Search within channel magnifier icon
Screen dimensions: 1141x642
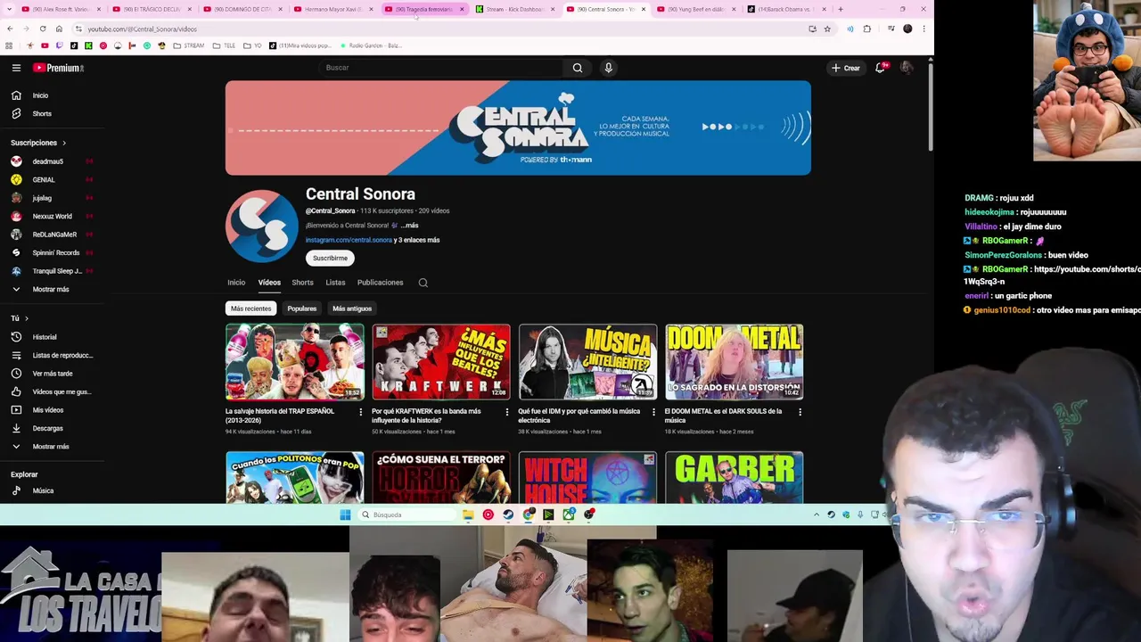423,283
